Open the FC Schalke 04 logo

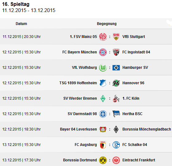116,145
